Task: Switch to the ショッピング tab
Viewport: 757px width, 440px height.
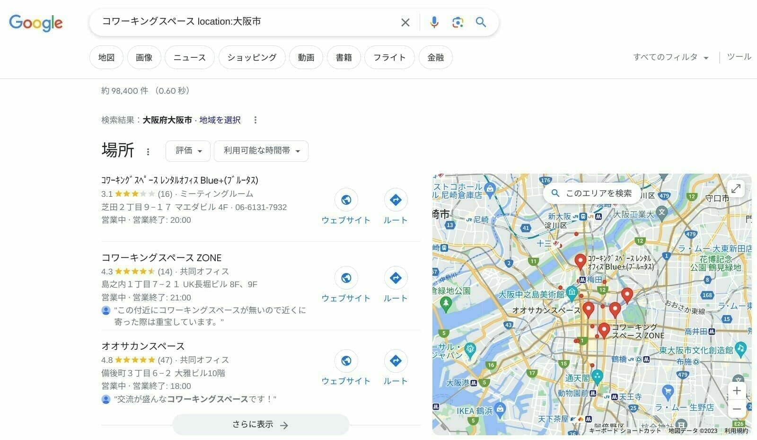Action: [252, 58]
